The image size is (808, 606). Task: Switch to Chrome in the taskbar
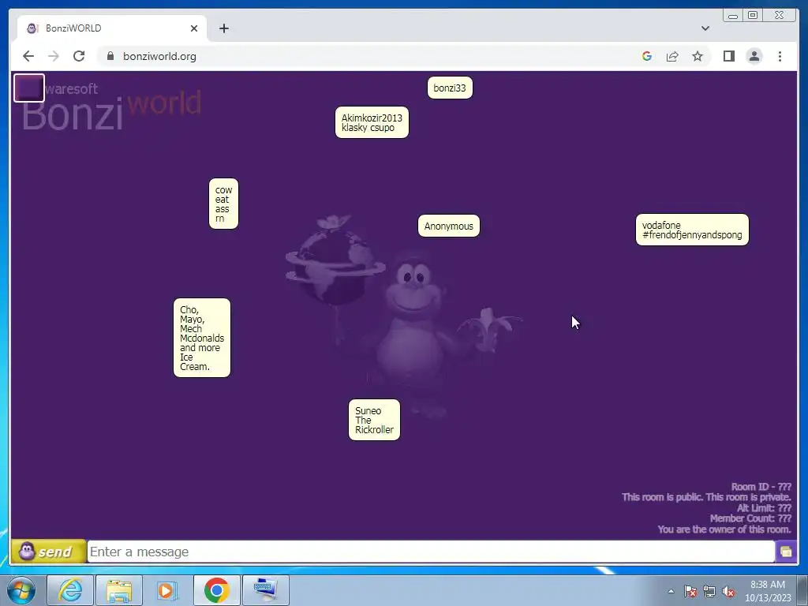[x=217, y=590]
